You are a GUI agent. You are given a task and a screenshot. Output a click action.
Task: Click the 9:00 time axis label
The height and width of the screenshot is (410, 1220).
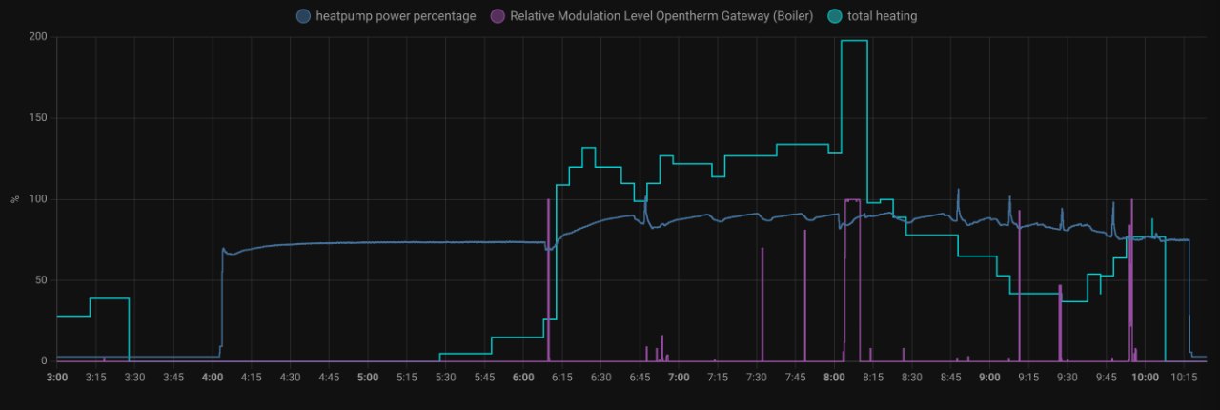click(x=989, y=378)
